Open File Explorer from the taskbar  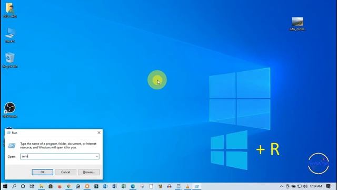coord(41,186)
